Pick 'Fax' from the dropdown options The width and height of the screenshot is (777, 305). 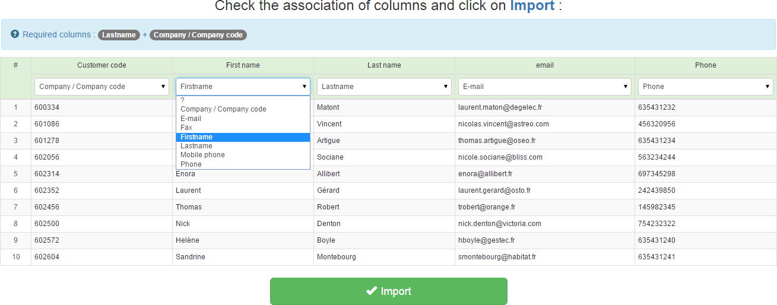pos(186,128)
